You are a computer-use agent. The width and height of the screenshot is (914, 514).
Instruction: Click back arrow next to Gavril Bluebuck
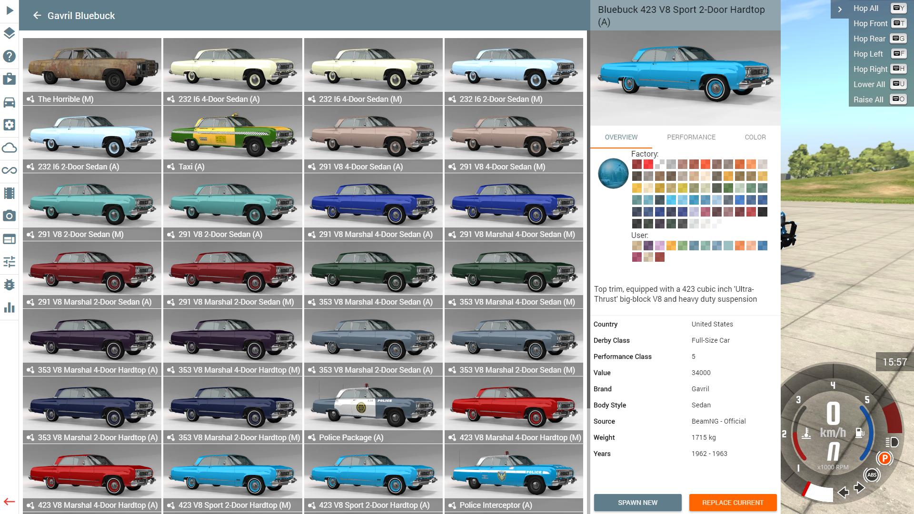pos(37,16)
